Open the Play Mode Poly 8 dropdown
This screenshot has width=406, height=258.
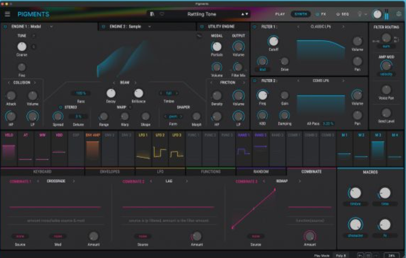point(341,256)
